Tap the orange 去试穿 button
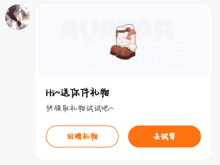This screenshot has height=165, width=220. [x=164, y=136]
